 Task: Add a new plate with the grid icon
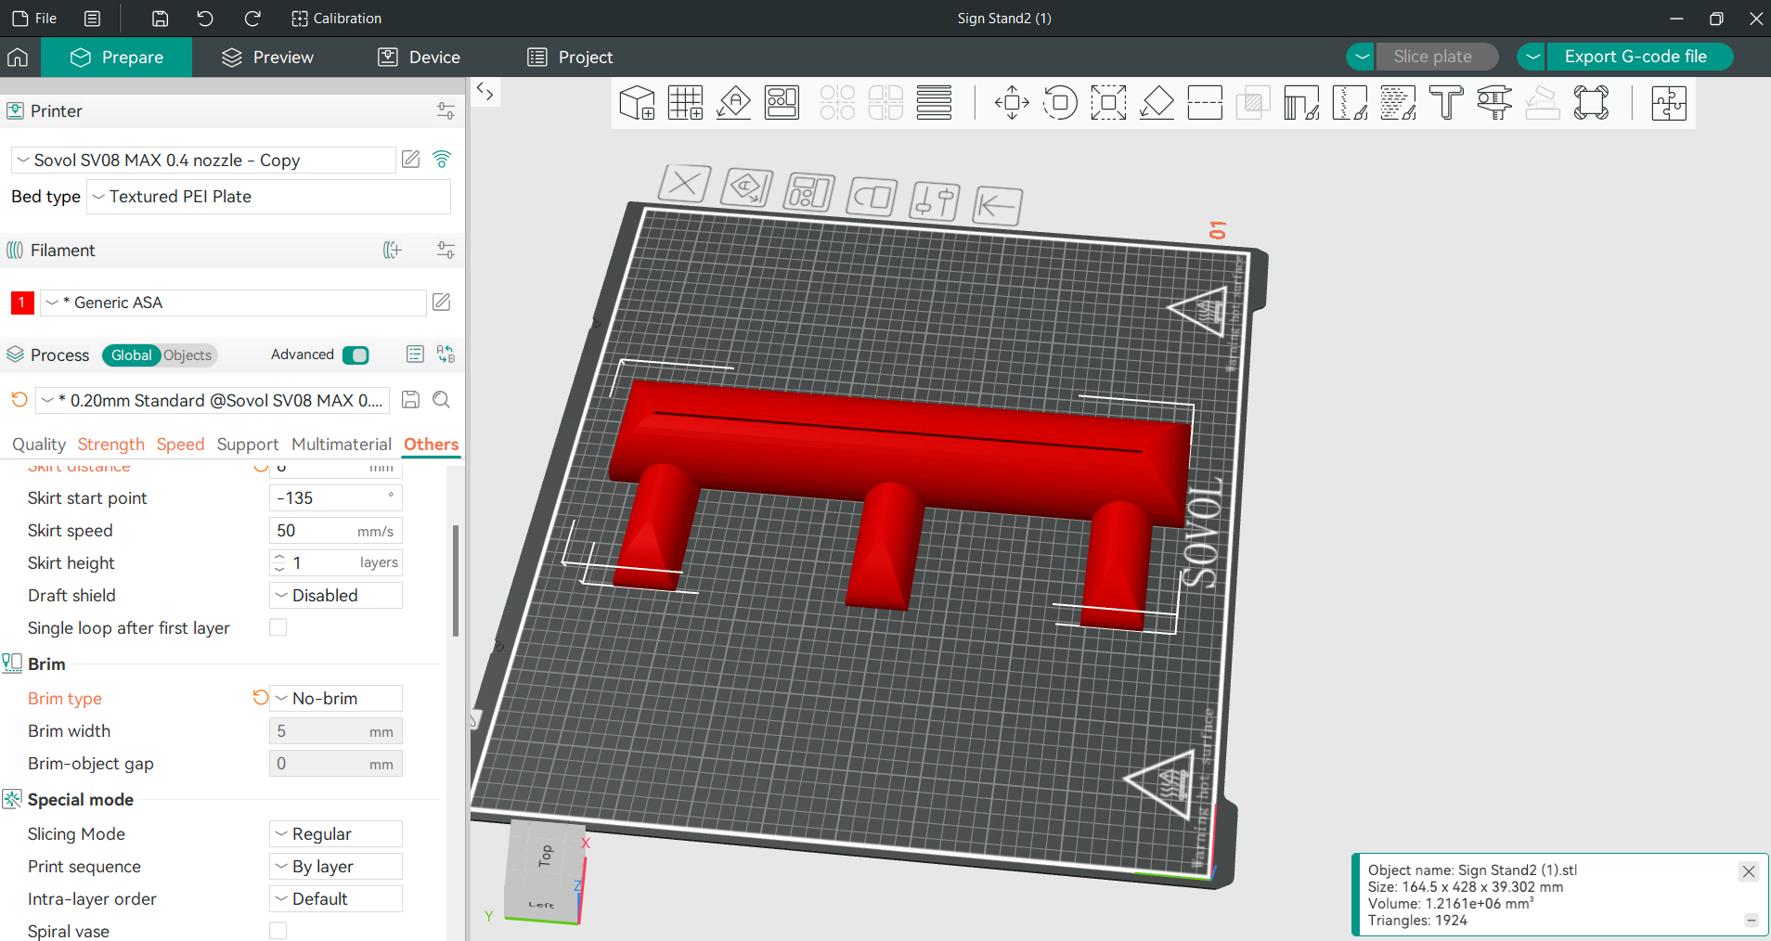[685, 103]
